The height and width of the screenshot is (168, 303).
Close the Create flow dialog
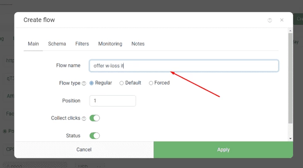[x=282, y=20]
